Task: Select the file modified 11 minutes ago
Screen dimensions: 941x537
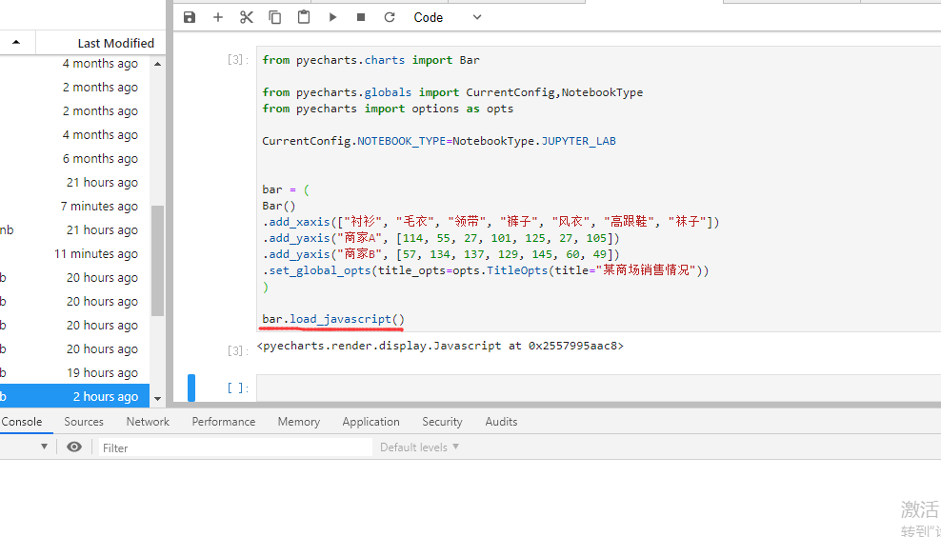Action: click(x=74, y=254)
